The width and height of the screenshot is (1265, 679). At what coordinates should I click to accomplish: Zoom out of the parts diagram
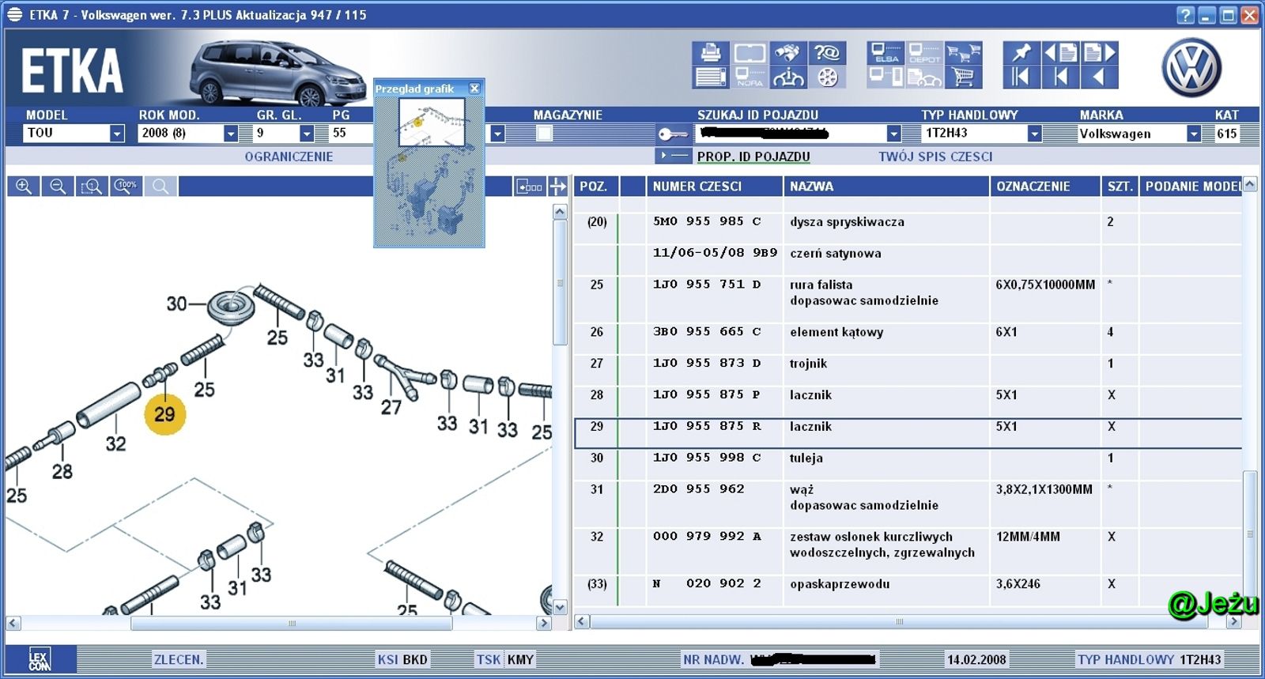click(58, 187)
